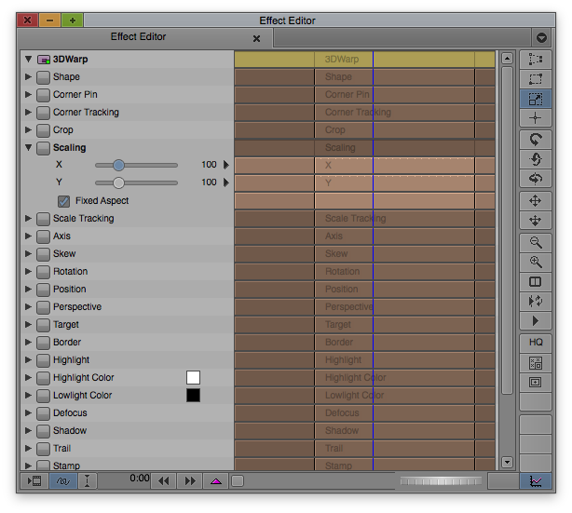Expand the Shape parameters

coord(28,76)
